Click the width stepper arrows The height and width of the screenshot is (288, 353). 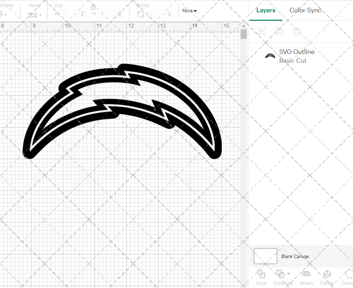pos(83,14)
